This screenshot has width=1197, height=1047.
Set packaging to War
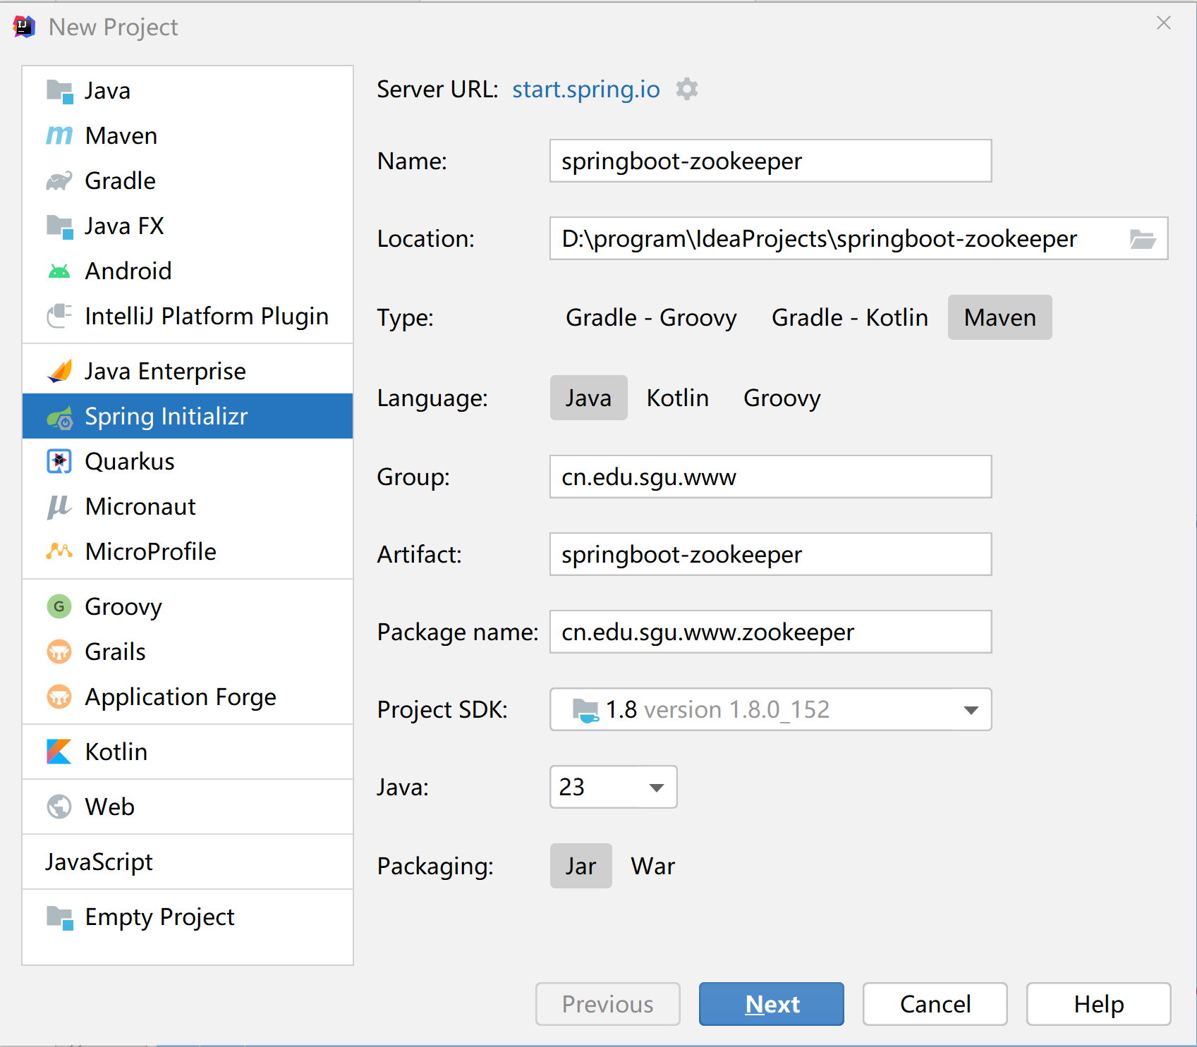(x=653, y=866)
